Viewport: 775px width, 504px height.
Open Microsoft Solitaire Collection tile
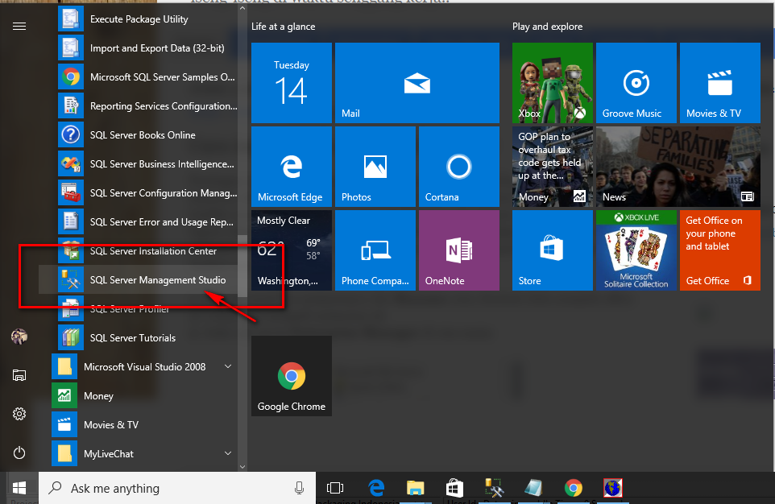pyautogui.click(x=636, y=250)
